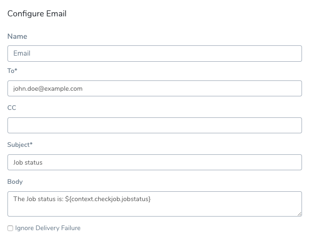Click the Configure Email heading
The image size is (309, 239).
pyautogui.click(x=37, y=14)
